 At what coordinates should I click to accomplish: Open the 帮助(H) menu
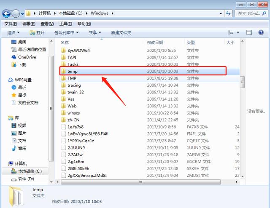pyautogui.click(x=84, y=24)
